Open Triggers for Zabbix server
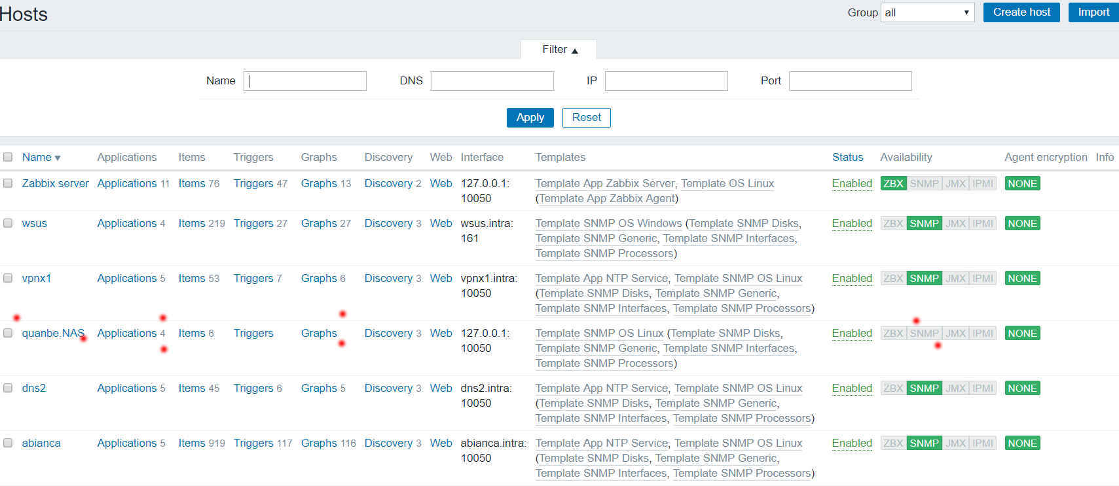The image size is (1119, 486). tap(253, 183)
